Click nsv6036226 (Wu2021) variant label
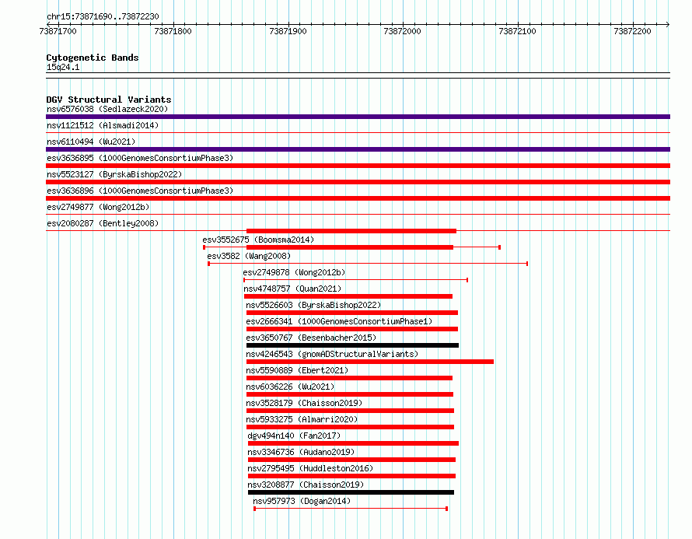 point(290,387)
